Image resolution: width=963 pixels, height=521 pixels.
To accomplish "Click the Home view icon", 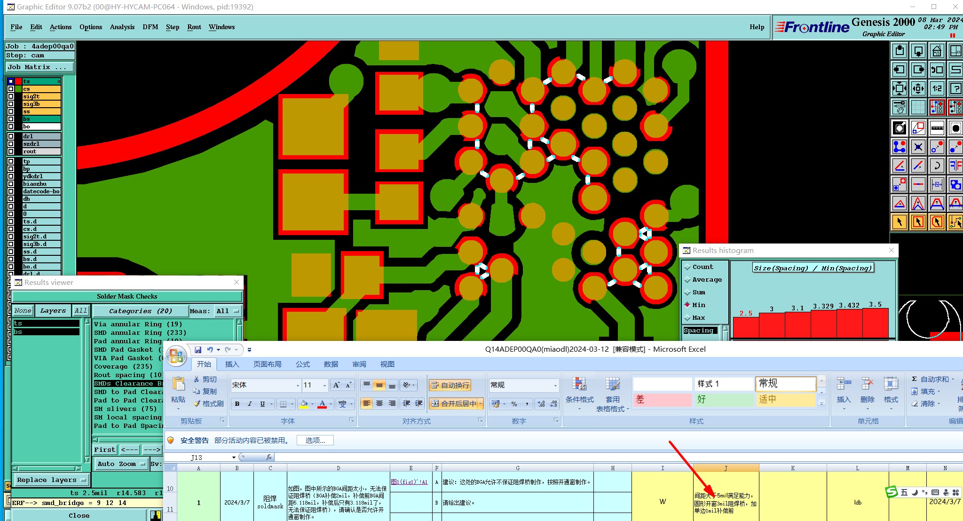I will point(937,51).
